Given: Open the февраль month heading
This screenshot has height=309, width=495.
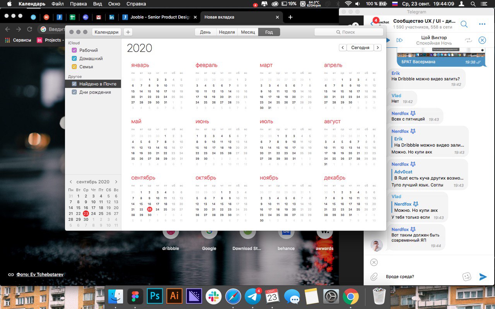Looking at the screenshot, I should 207,65.
